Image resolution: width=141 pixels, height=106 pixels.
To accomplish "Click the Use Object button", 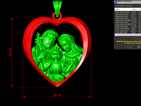I will pos(137,38).
